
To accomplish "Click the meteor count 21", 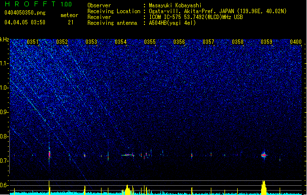I will point(71,22).
